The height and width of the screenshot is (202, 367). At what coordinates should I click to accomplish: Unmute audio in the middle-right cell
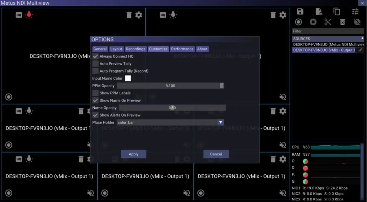282,145
